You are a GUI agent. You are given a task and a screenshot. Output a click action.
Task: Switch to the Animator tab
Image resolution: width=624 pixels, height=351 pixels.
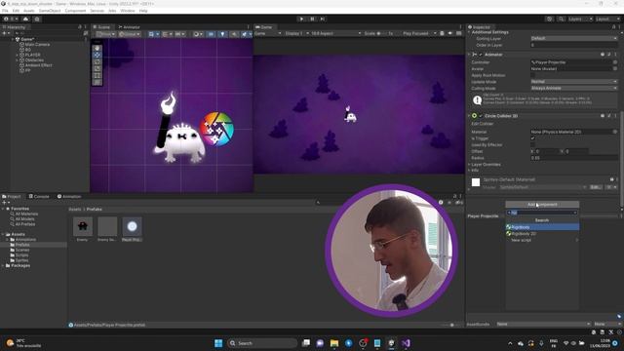(129, 27)
